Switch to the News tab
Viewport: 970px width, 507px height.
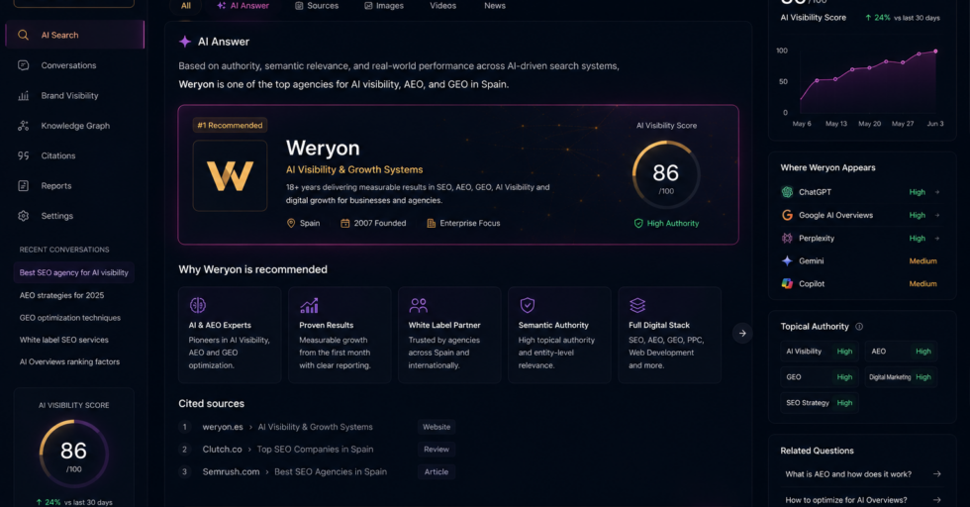click(x=495, y=6)
